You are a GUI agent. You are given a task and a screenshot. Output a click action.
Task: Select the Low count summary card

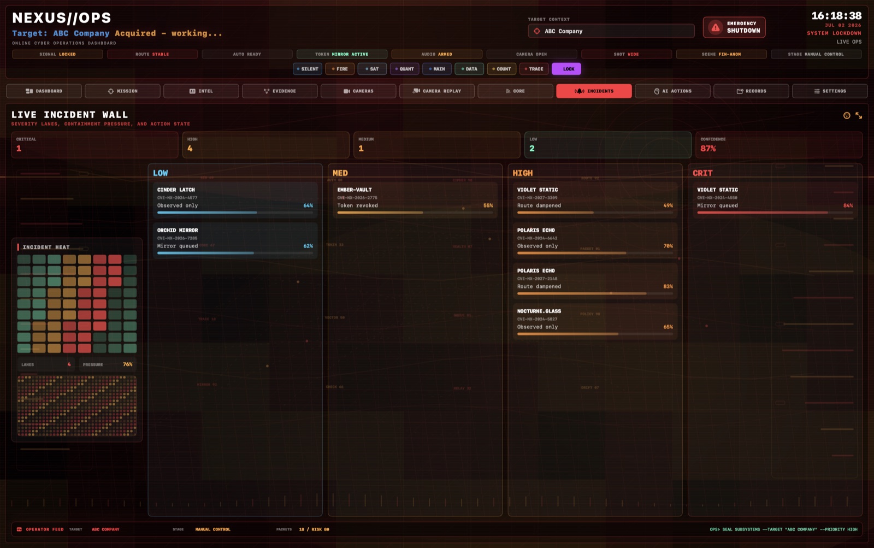click(608, 145)
